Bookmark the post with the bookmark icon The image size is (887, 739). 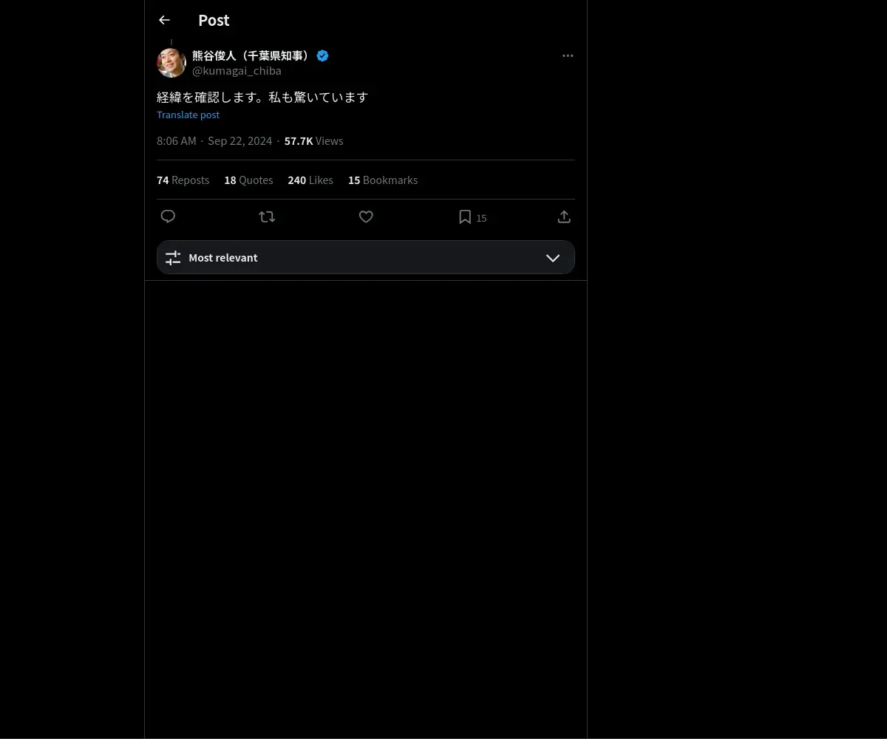tap(465, 217)
